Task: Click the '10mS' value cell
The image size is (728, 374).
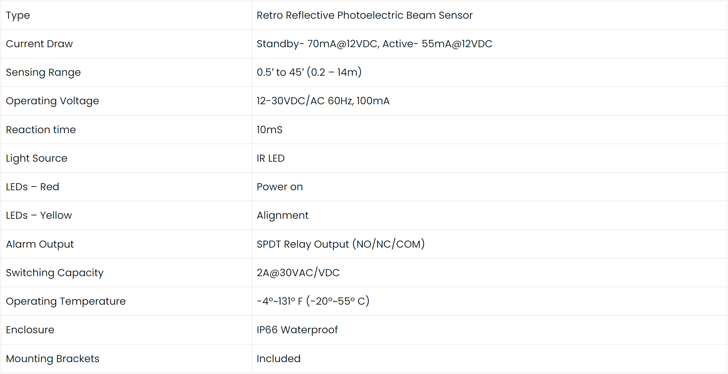Action: 269,130
